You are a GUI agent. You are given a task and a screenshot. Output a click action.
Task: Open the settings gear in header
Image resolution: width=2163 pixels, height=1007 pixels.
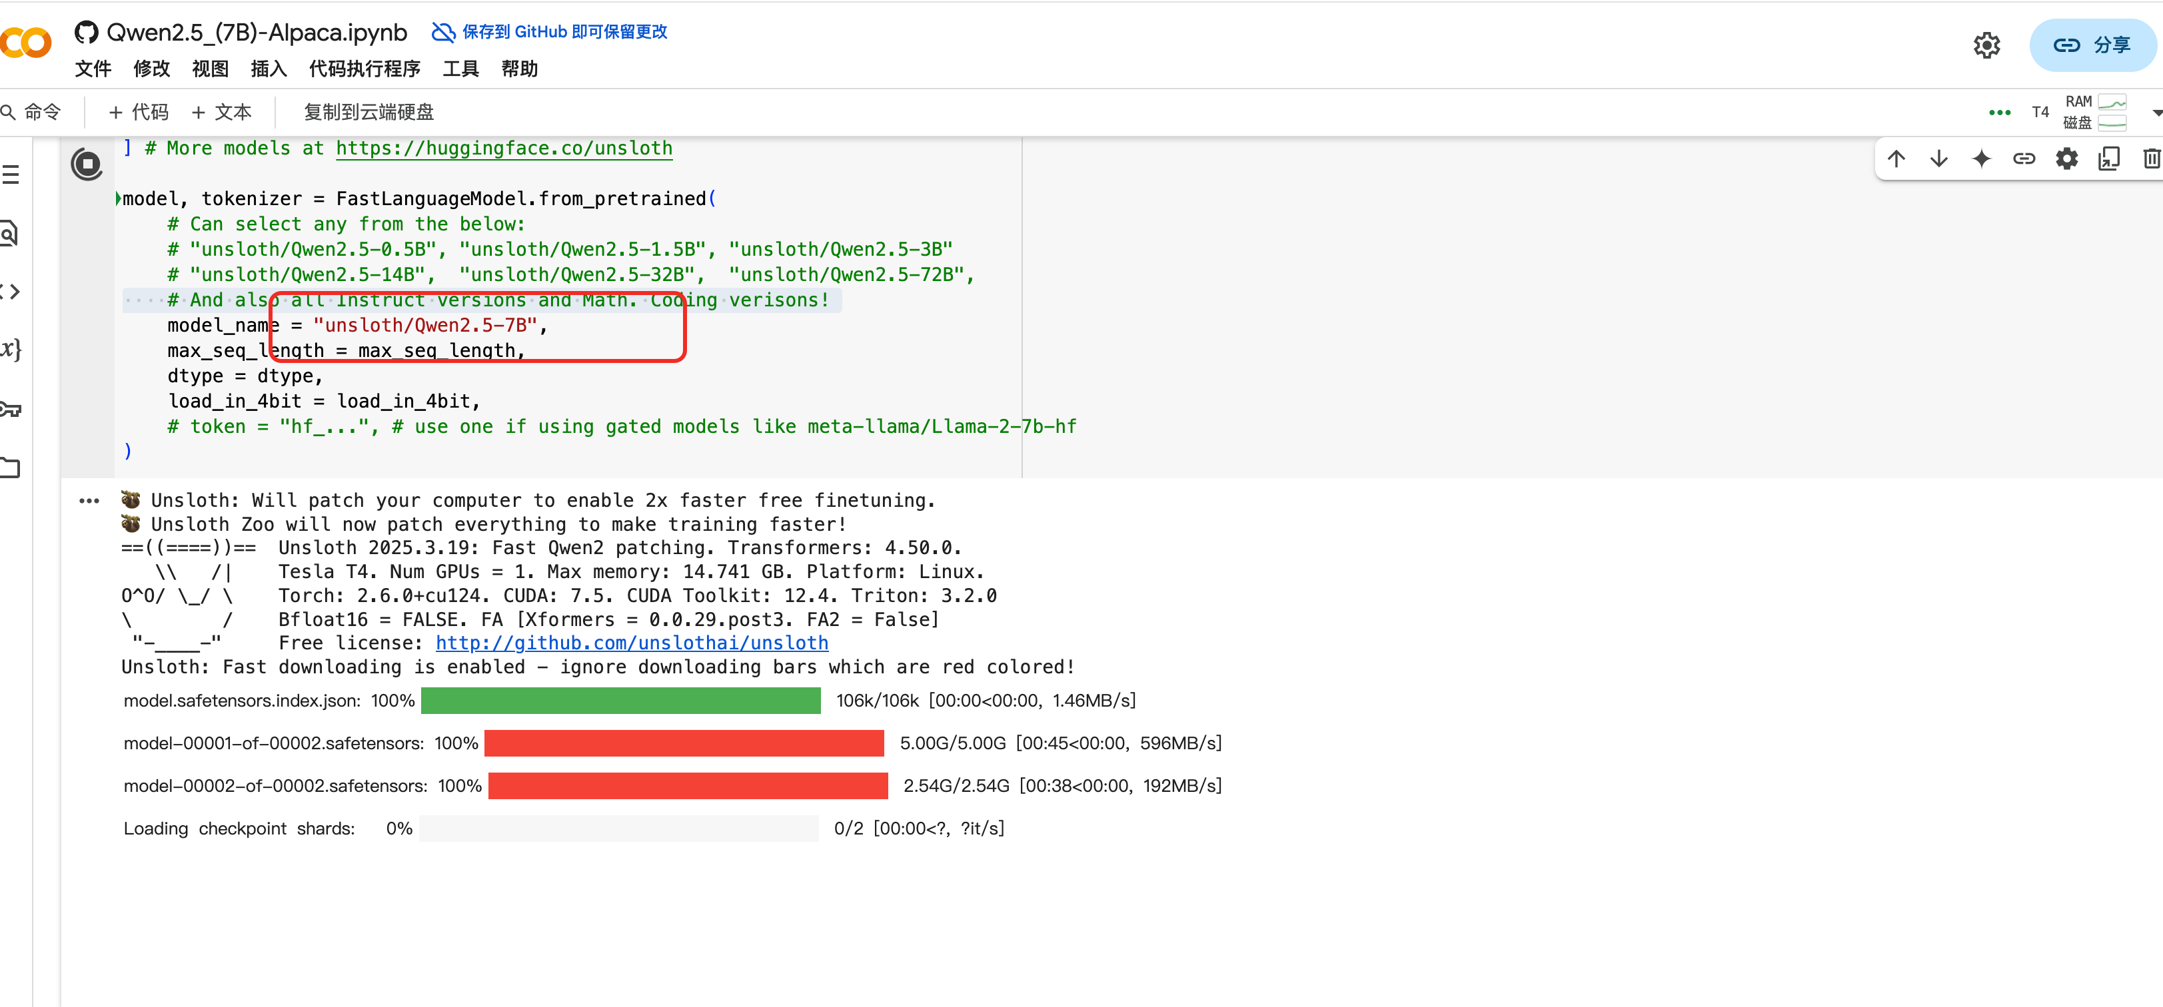click(x=1986, y=45)
